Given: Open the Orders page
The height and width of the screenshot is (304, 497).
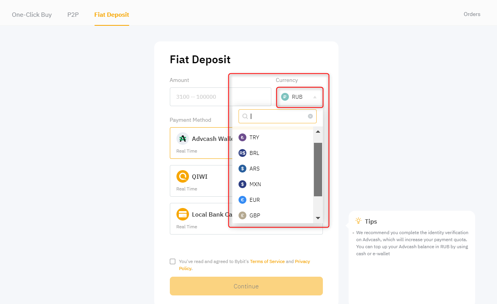Looking at the screenshot, I should [x=472, y=14].
